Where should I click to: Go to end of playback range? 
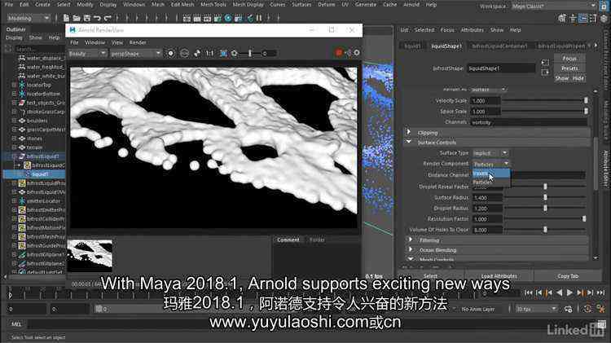(x=601, y=292)
